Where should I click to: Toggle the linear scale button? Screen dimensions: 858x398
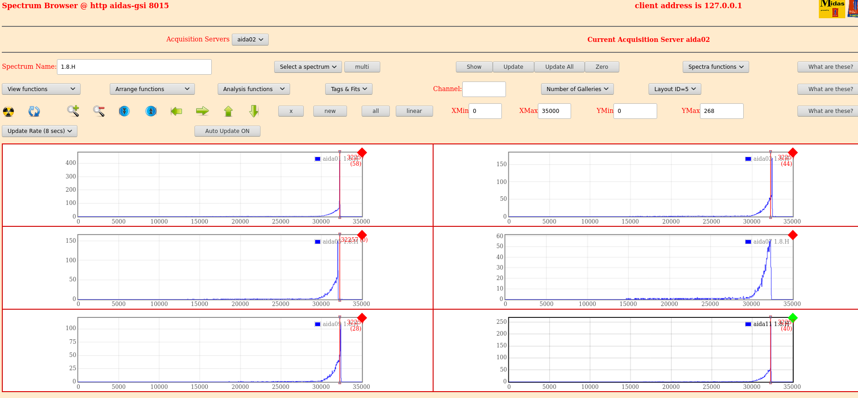[x=414, y=111]
